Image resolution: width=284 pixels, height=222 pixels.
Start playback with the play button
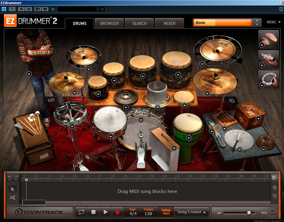[105, 212]
